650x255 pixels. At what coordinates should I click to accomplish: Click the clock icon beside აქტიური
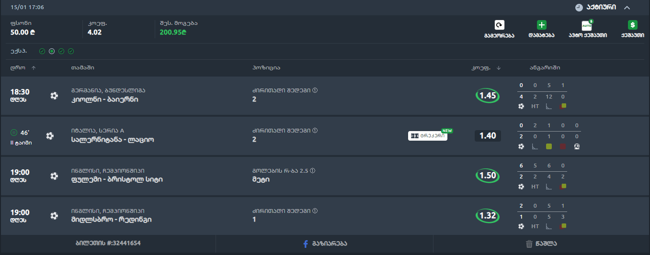coord(579,8)
